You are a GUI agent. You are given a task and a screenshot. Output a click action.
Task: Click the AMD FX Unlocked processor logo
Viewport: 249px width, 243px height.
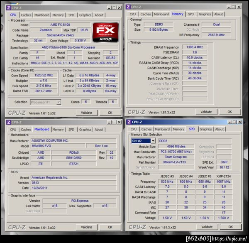point(105,32)
